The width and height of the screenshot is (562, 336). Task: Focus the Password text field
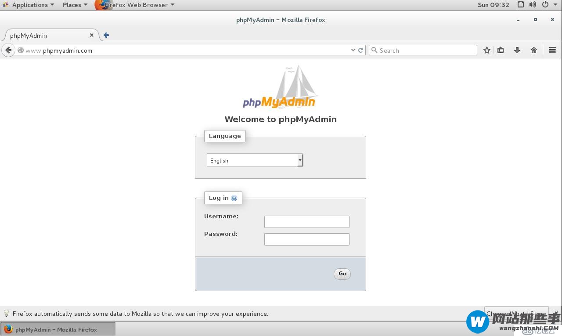[x=307, y=239]
